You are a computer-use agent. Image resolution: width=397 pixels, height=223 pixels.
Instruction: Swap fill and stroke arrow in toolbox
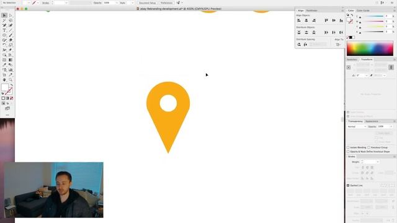click(x=12, y=85)
